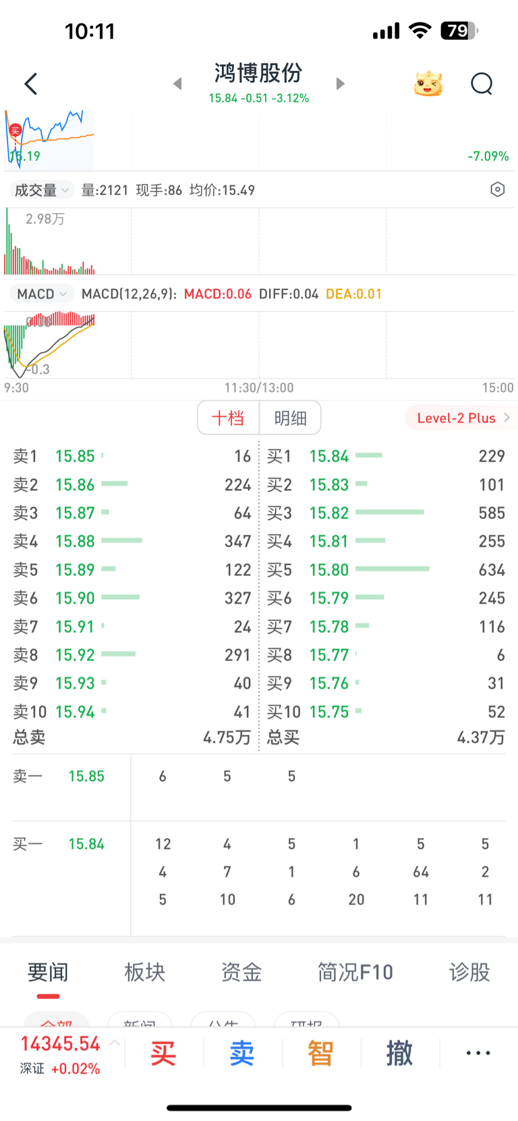Expand the 深证 index ticker chevron
Viewport: 518px width, 1121px height.
click(115, 1043)
